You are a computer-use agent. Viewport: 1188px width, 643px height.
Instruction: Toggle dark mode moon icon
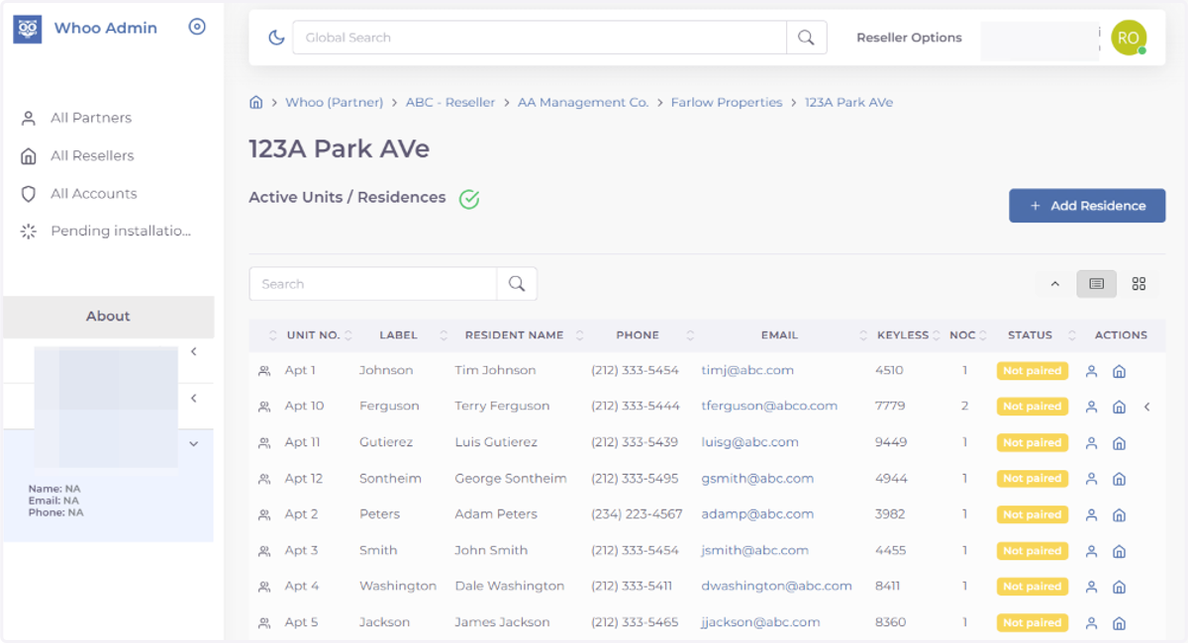point(276,38)
